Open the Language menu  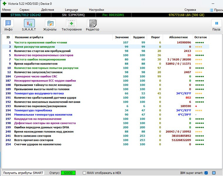tap(71, 10)
